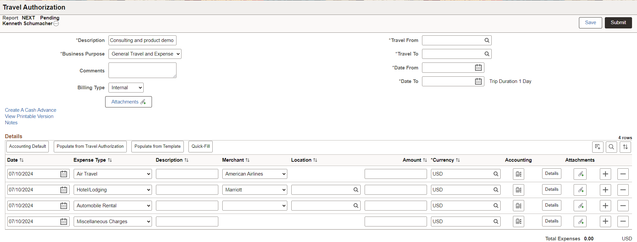Open calendar for Hotel/Lodging row date
Screen dimensions: 637x242
(64, 190)
